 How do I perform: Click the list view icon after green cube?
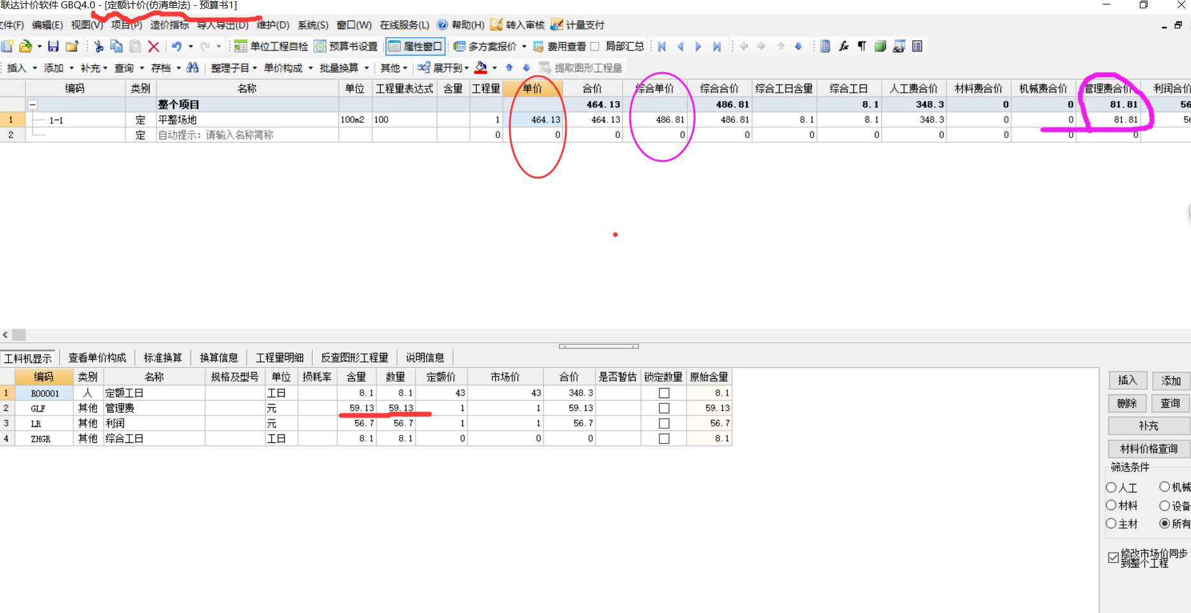click(917, 46)
